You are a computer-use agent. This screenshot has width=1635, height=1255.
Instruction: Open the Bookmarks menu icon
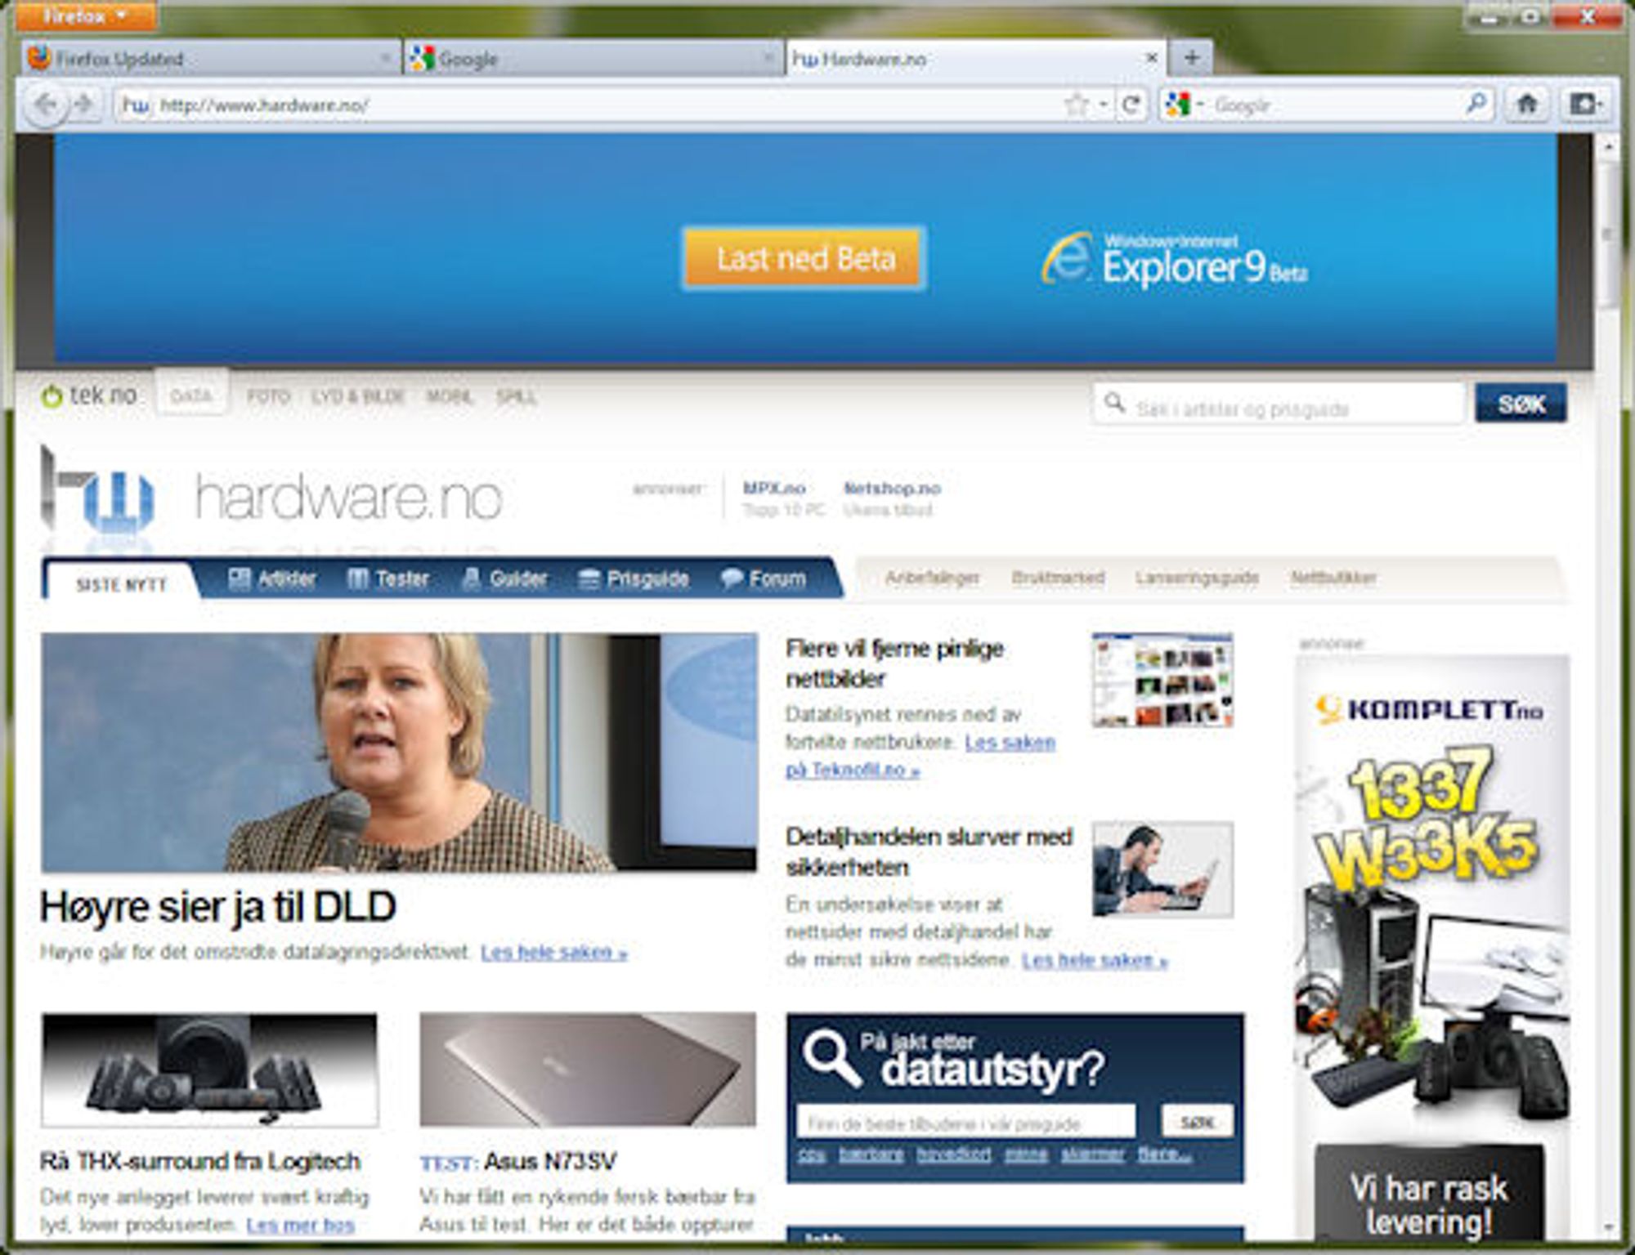pos(1586,105)
